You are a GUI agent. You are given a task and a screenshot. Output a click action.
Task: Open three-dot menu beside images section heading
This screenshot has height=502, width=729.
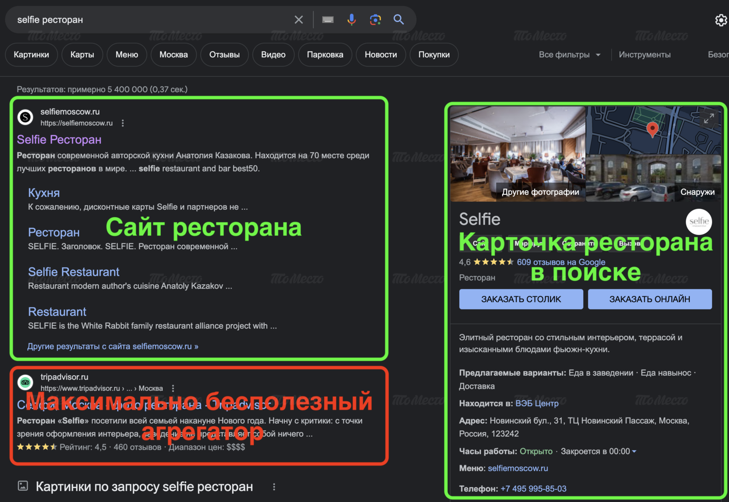click(x=274, y=487)
